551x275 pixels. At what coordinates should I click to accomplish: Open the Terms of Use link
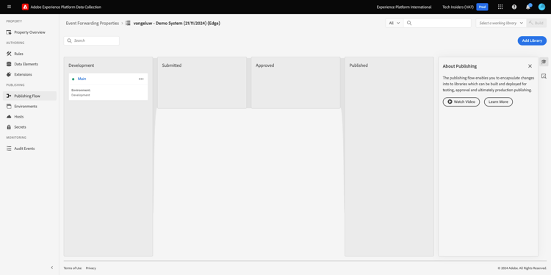click(x=73, y=268)
